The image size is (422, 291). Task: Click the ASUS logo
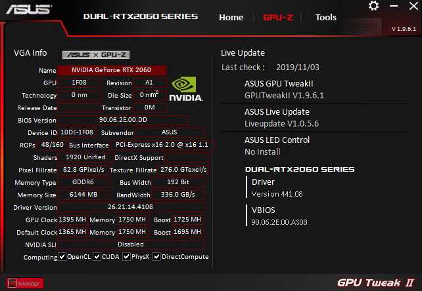click(x=29, y=9)
